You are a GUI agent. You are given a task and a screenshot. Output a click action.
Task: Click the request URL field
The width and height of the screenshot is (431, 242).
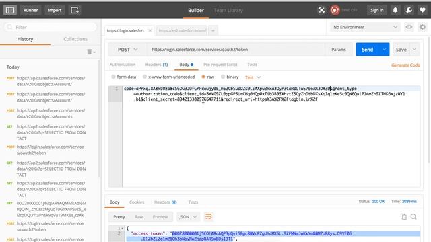236,50
